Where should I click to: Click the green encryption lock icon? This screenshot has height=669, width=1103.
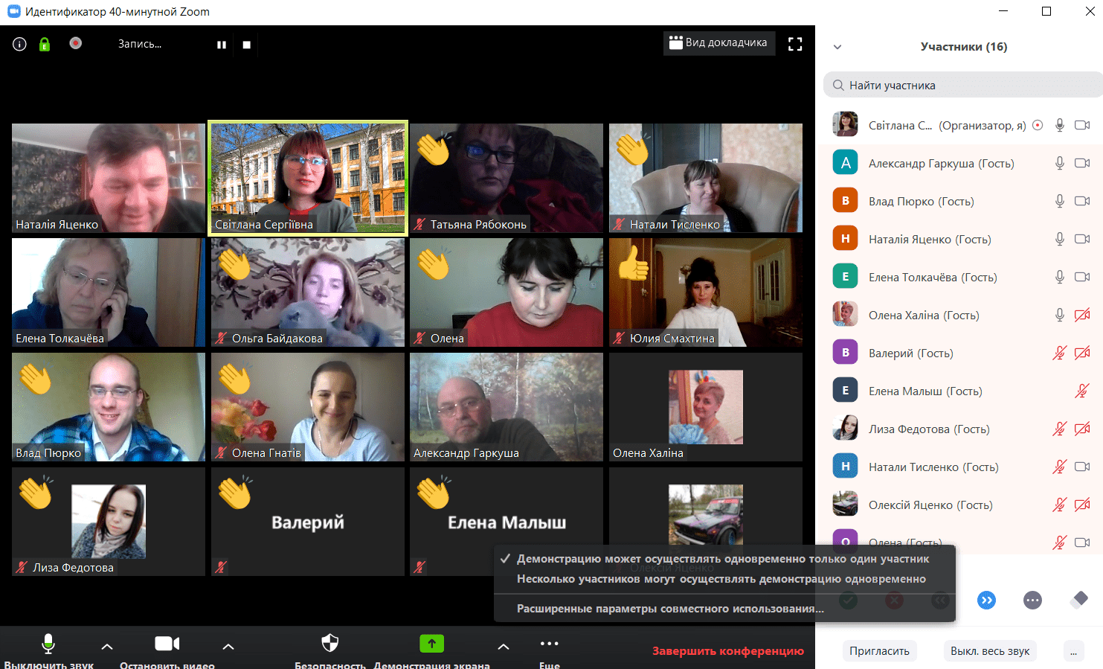point(45,45)
